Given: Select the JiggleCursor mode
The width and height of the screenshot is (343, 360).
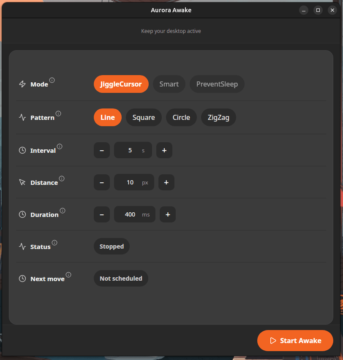Looking at the screenshot, I should (121, 84).
